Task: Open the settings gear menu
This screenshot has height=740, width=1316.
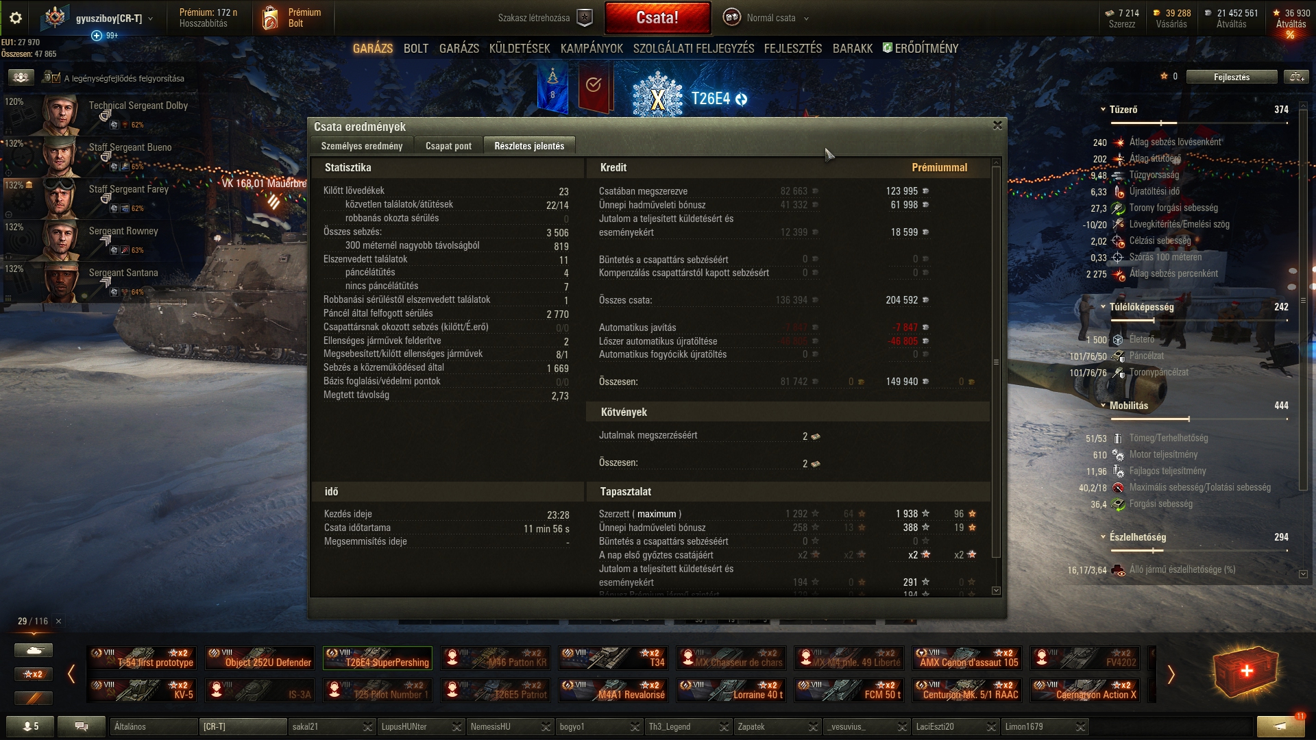Action: pos(15,18)
